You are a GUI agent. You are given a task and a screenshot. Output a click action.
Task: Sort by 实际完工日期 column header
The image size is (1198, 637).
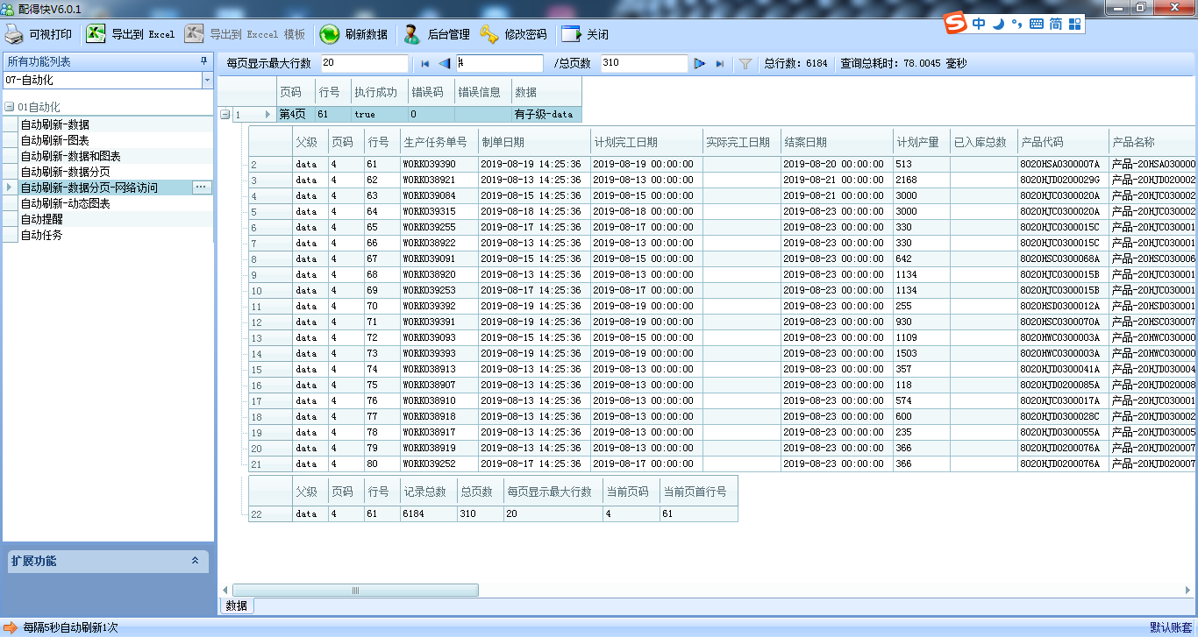tap(741, 142)
